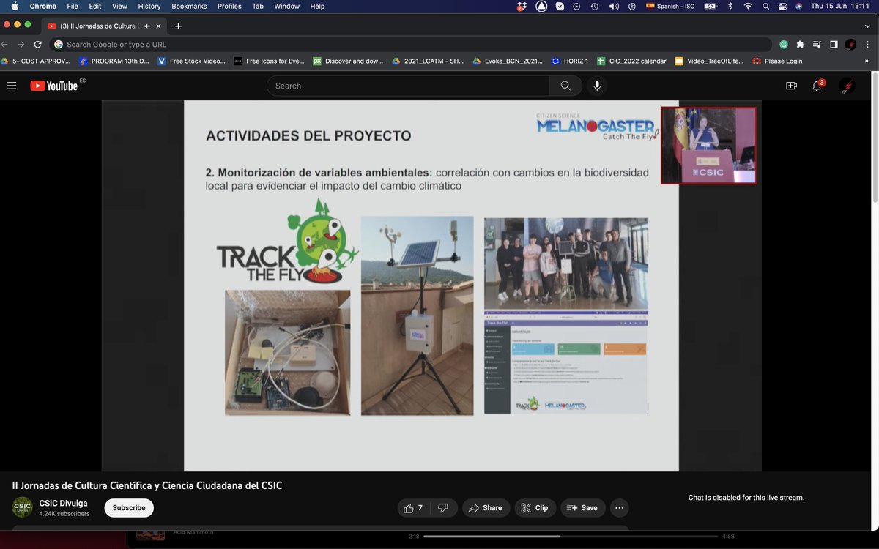Viewport: 879px width, 549px height.
Task: Open Chrome media controls icon
Action: 817,45
